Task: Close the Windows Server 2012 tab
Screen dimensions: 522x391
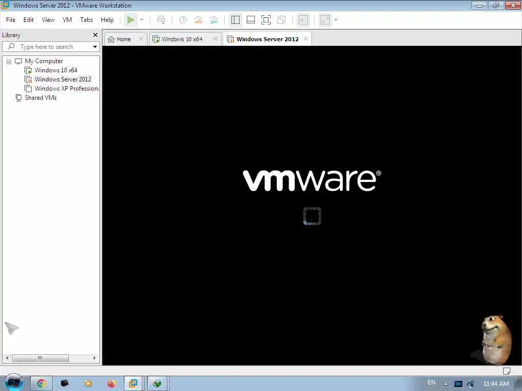Action: pyautogui.click(x=306, y=39)
